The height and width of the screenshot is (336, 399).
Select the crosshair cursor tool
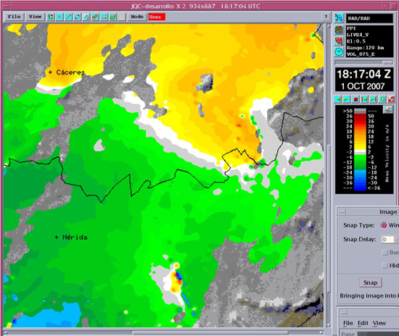pos(59,17)
